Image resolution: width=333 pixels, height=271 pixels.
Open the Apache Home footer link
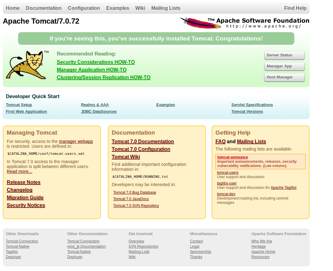click(x=263, y=252)
